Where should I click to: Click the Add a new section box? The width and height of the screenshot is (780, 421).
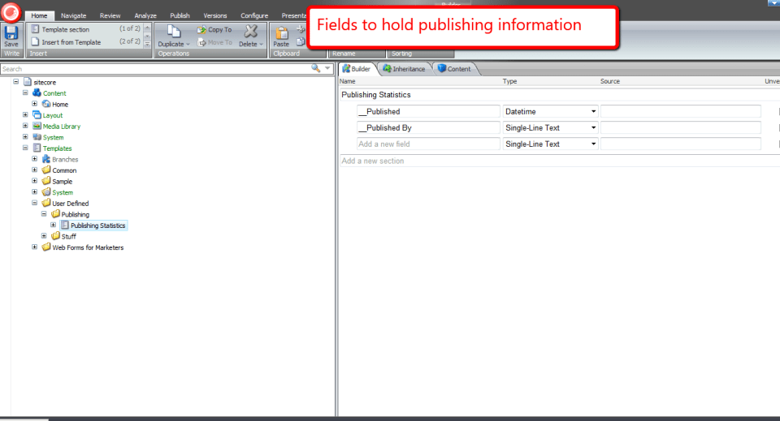click(560, 161)
